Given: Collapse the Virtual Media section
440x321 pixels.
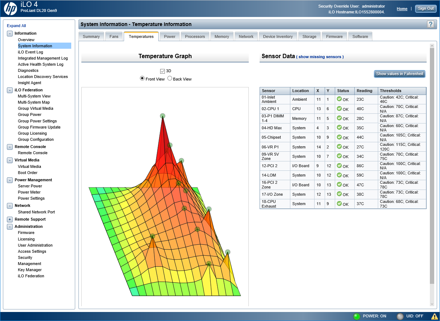Looking at the screenshot, I should pos(10,160).
